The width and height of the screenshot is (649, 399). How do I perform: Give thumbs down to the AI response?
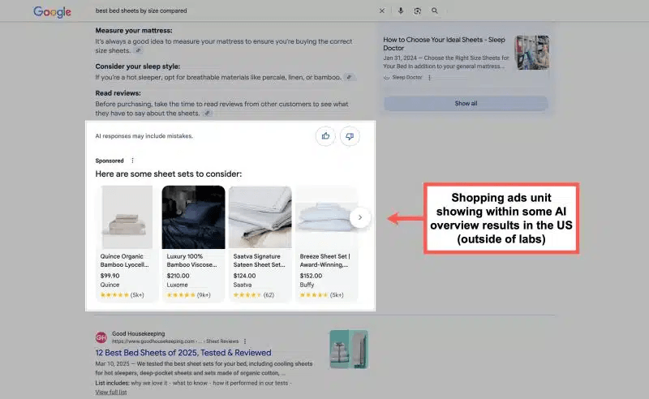tap(350, 135)
